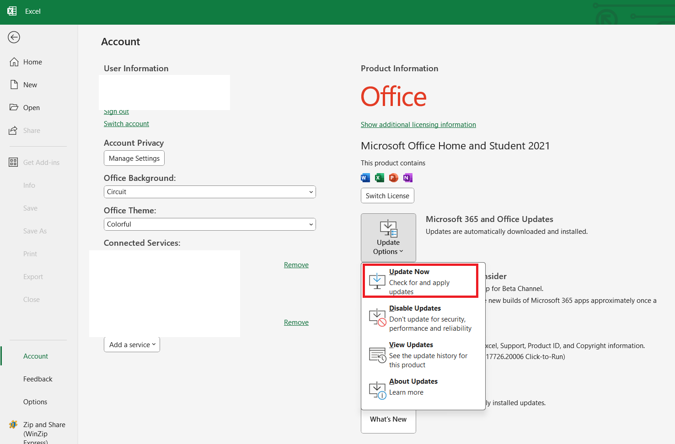Click the About Updates info icon
This screenshot has width=675, height=444.
coord(378,391)
